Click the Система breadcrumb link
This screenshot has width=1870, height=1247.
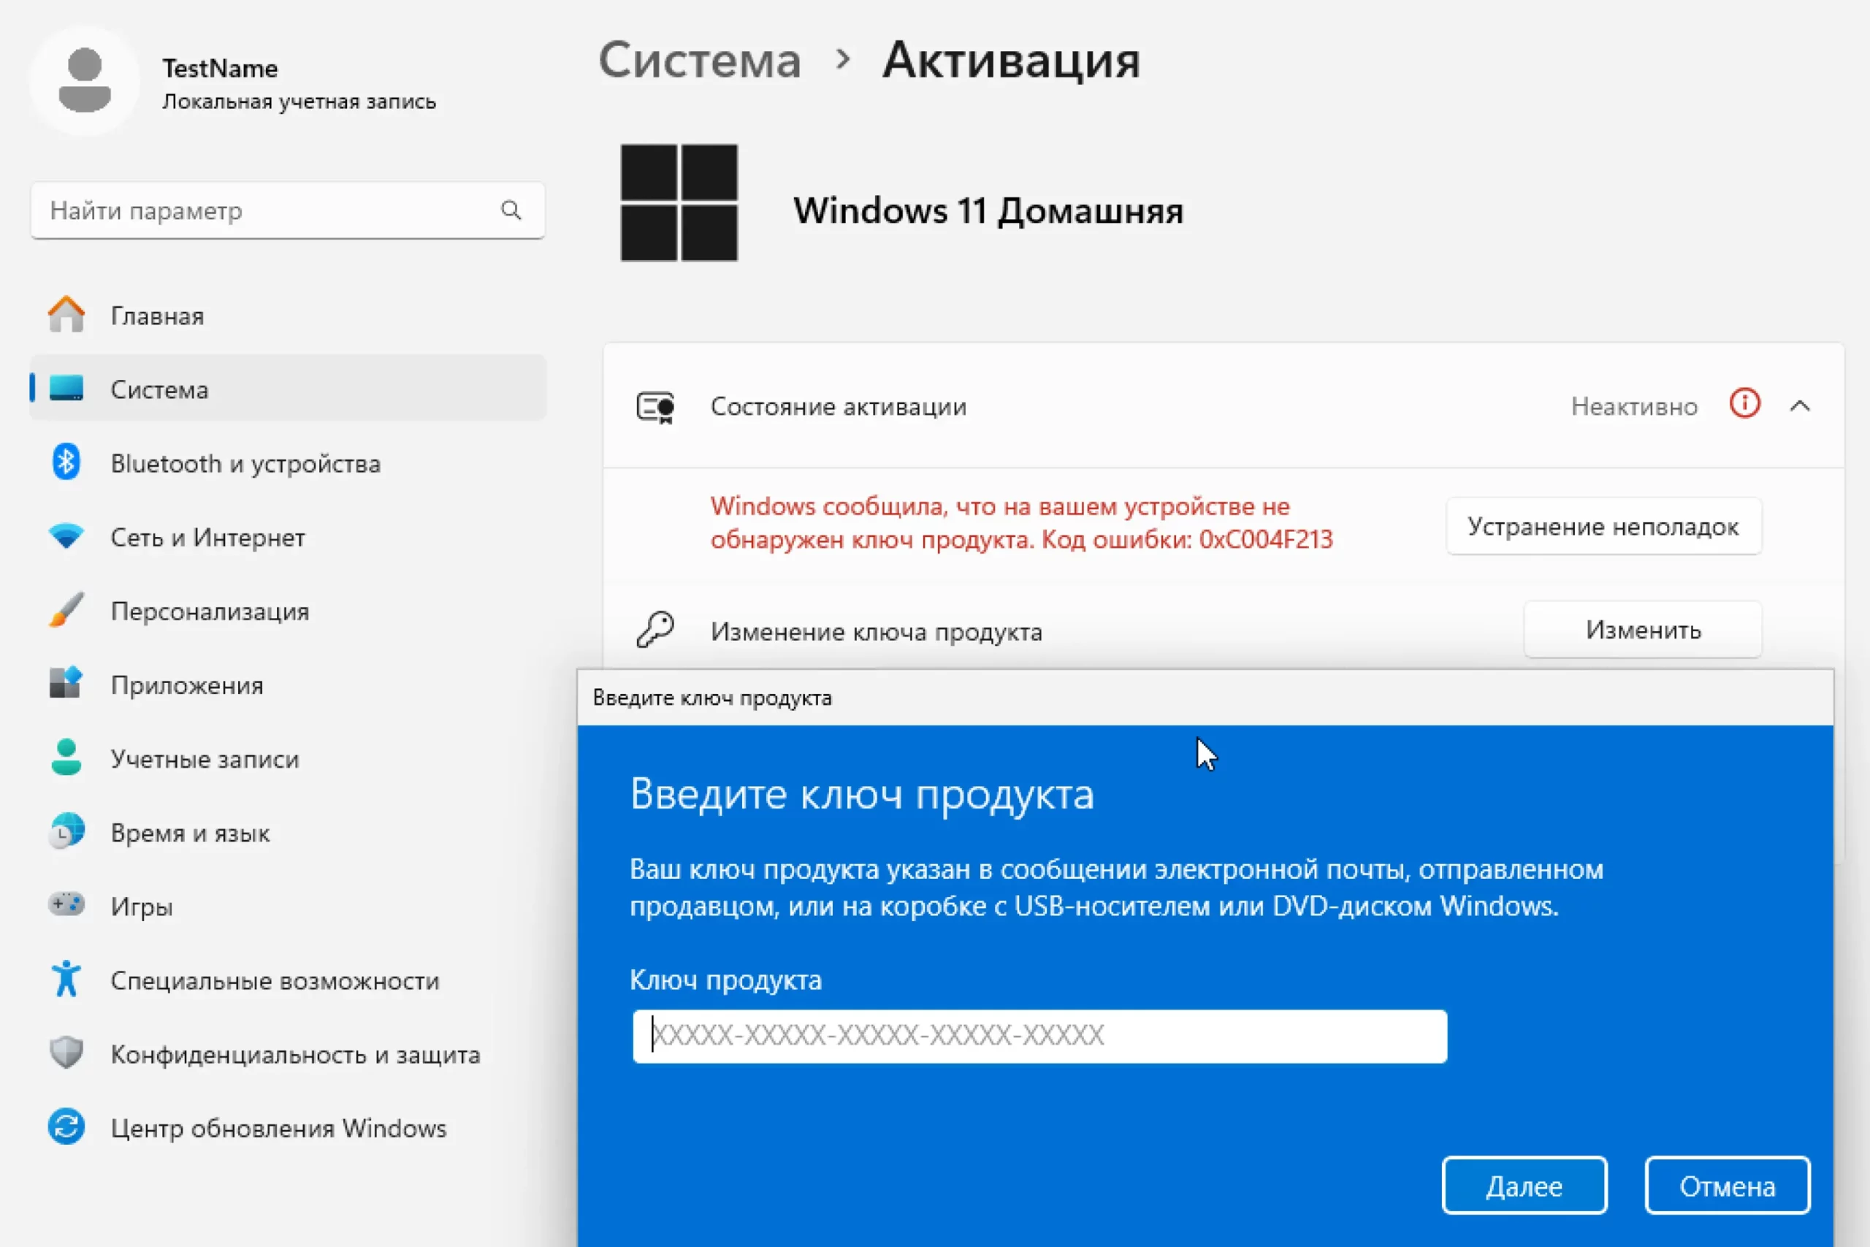[x=700, y=61]
